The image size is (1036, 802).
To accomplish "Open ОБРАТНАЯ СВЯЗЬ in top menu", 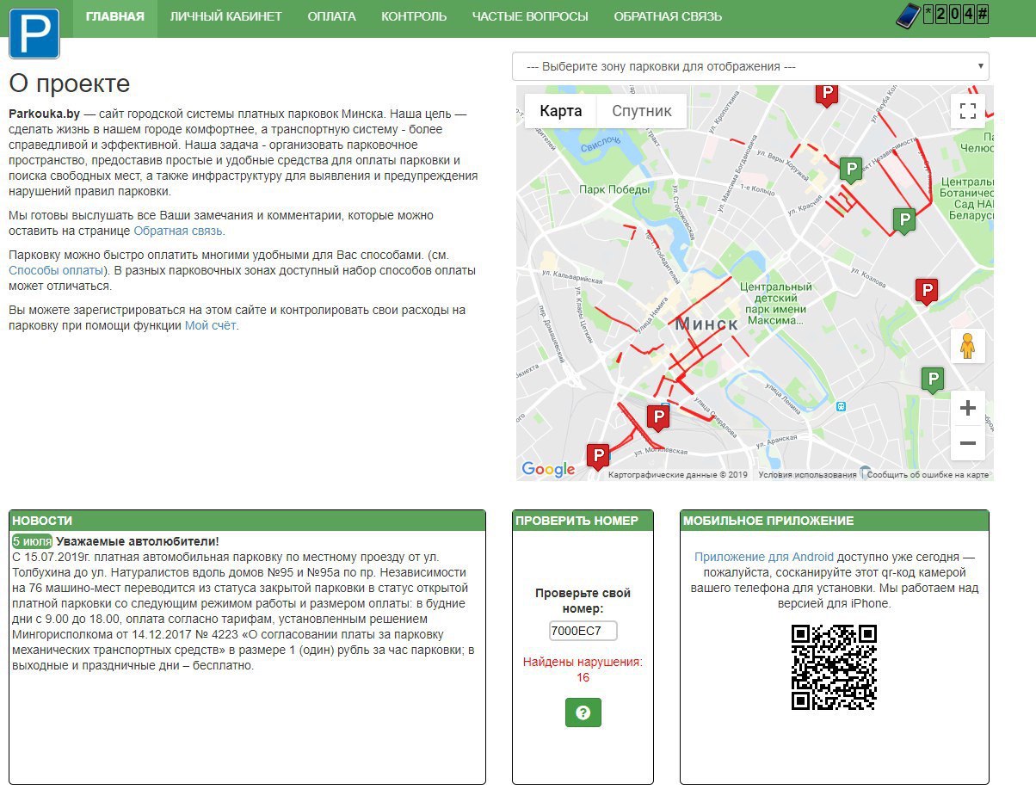I will pyautogui.click(x=668, y=16).
